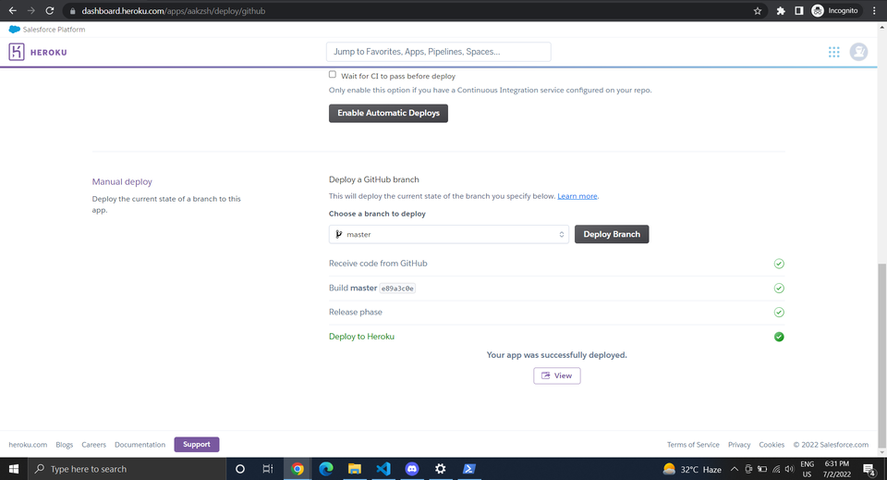Click the Incognito profile badge

point(835,11)
